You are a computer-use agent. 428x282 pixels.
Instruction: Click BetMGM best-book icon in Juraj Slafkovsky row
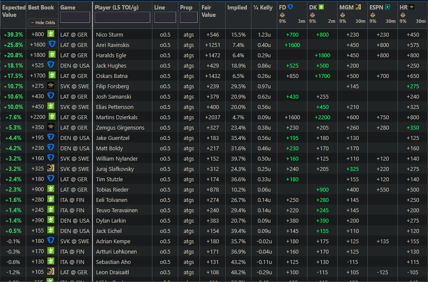click(x=51, y=168)
